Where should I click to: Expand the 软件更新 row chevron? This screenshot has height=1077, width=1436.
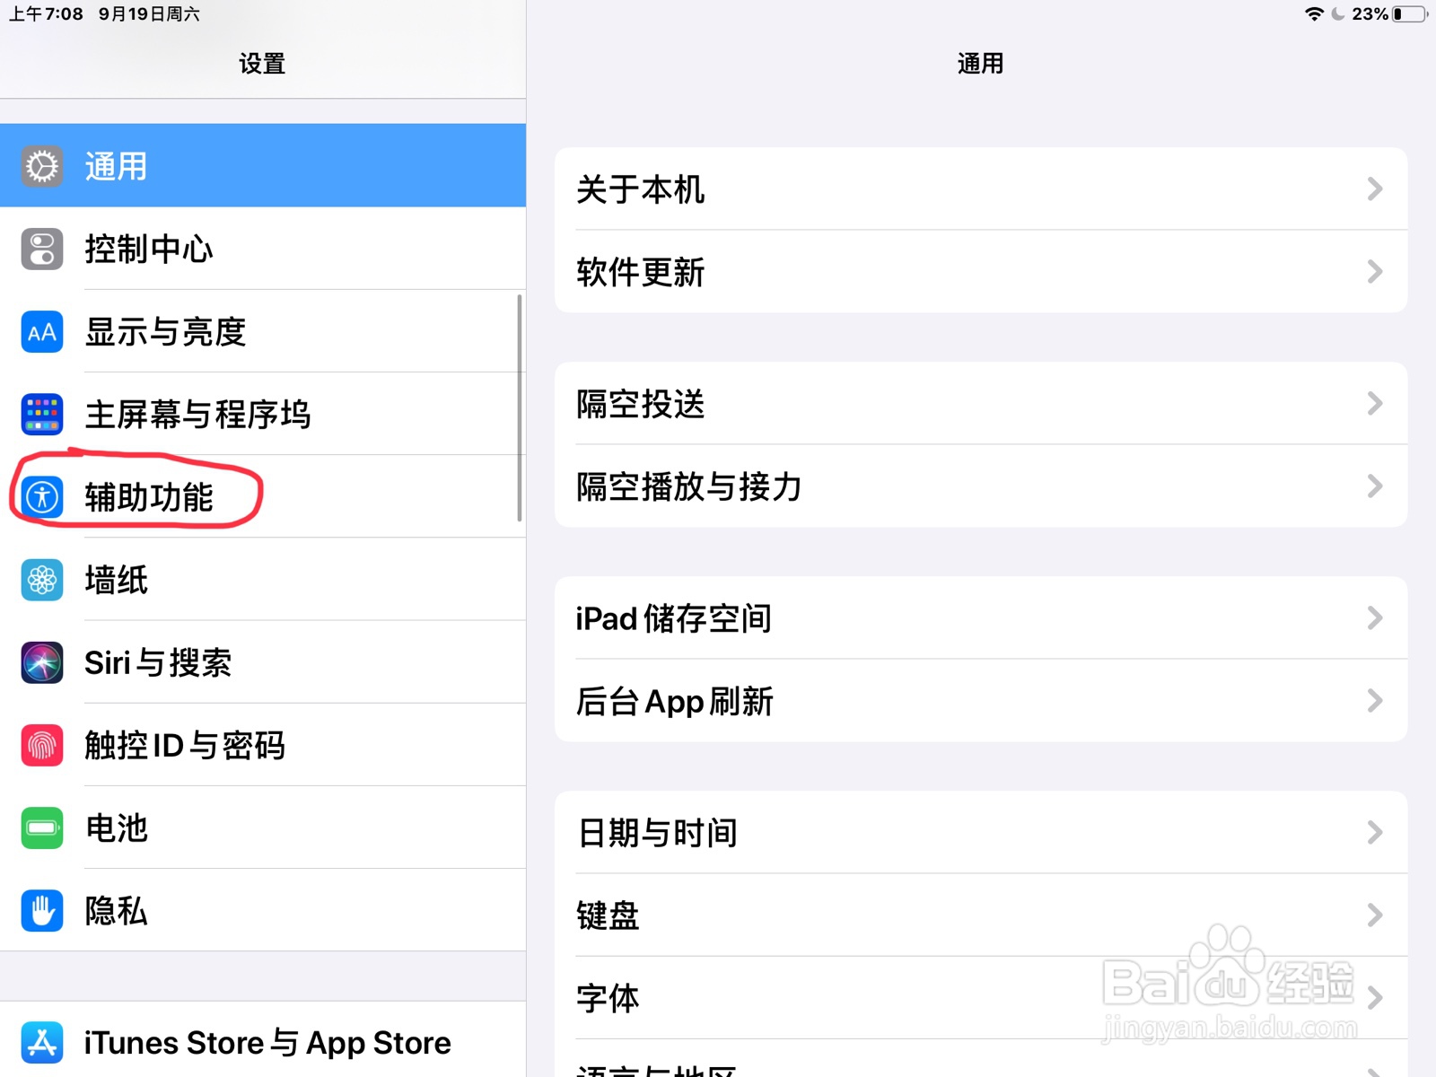tap(1375, 271)
